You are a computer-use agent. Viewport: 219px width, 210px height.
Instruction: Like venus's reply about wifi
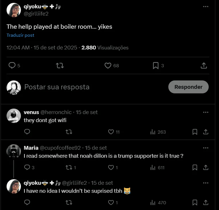pos(111,132)
